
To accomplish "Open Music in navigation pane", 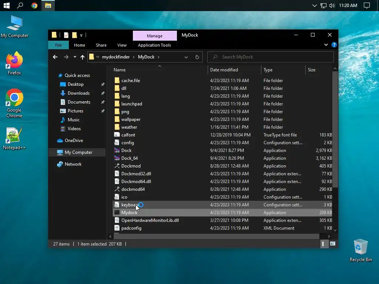I will [x=74, y=120].
